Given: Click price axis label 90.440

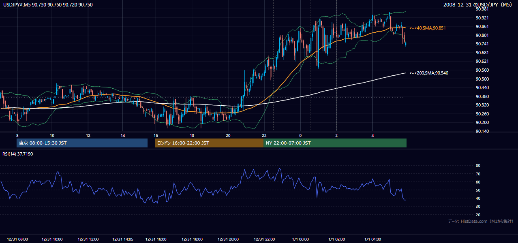Looking at the screenshot, I should coord(482,87).
